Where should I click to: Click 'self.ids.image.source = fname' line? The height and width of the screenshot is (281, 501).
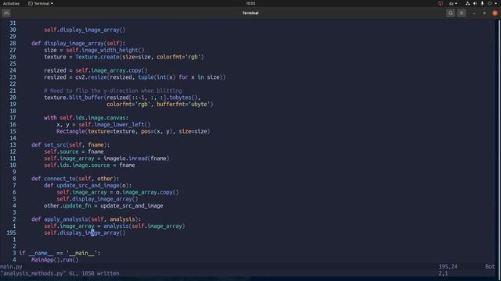[89, 165]
